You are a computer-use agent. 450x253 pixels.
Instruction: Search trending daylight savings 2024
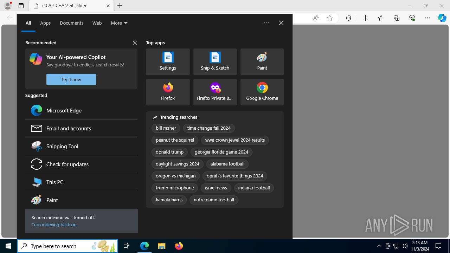pyautogui.click(x=178, y=164)
